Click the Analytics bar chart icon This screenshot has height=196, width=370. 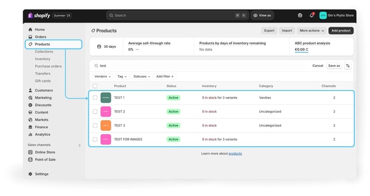click(30, 135)
